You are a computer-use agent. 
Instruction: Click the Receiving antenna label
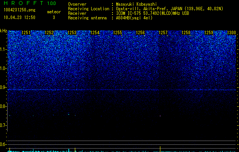[87, 18]
